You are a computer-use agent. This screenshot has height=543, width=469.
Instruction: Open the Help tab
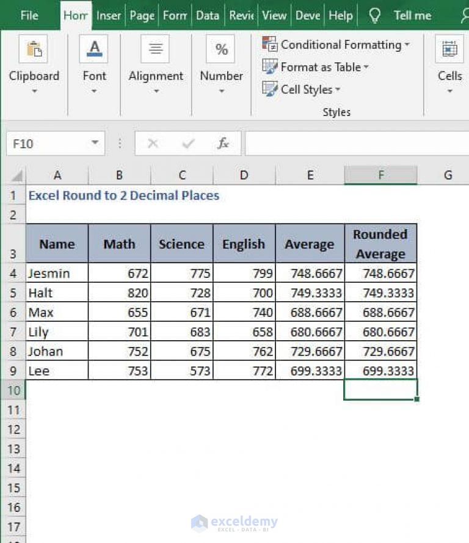click(x=341, y=15)
